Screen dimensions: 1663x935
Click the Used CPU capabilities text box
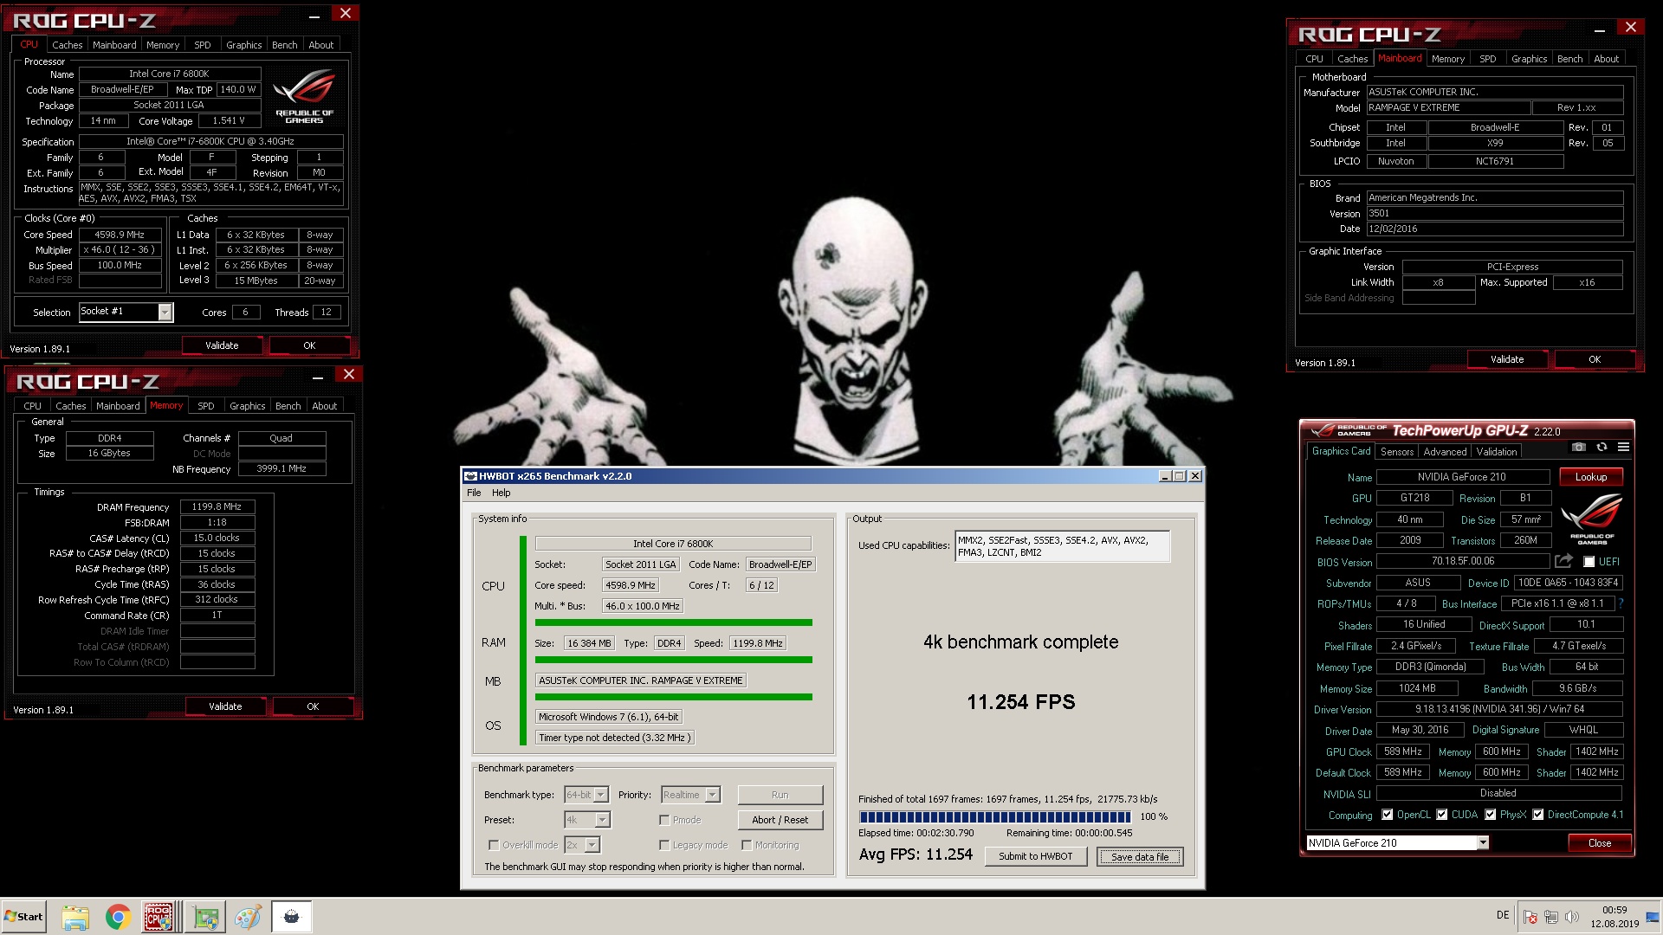point(1062,546)
